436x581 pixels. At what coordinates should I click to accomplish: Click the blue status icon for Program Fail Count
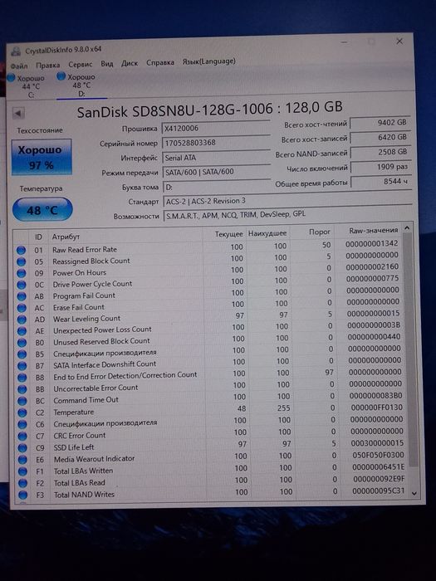[22, 296]
